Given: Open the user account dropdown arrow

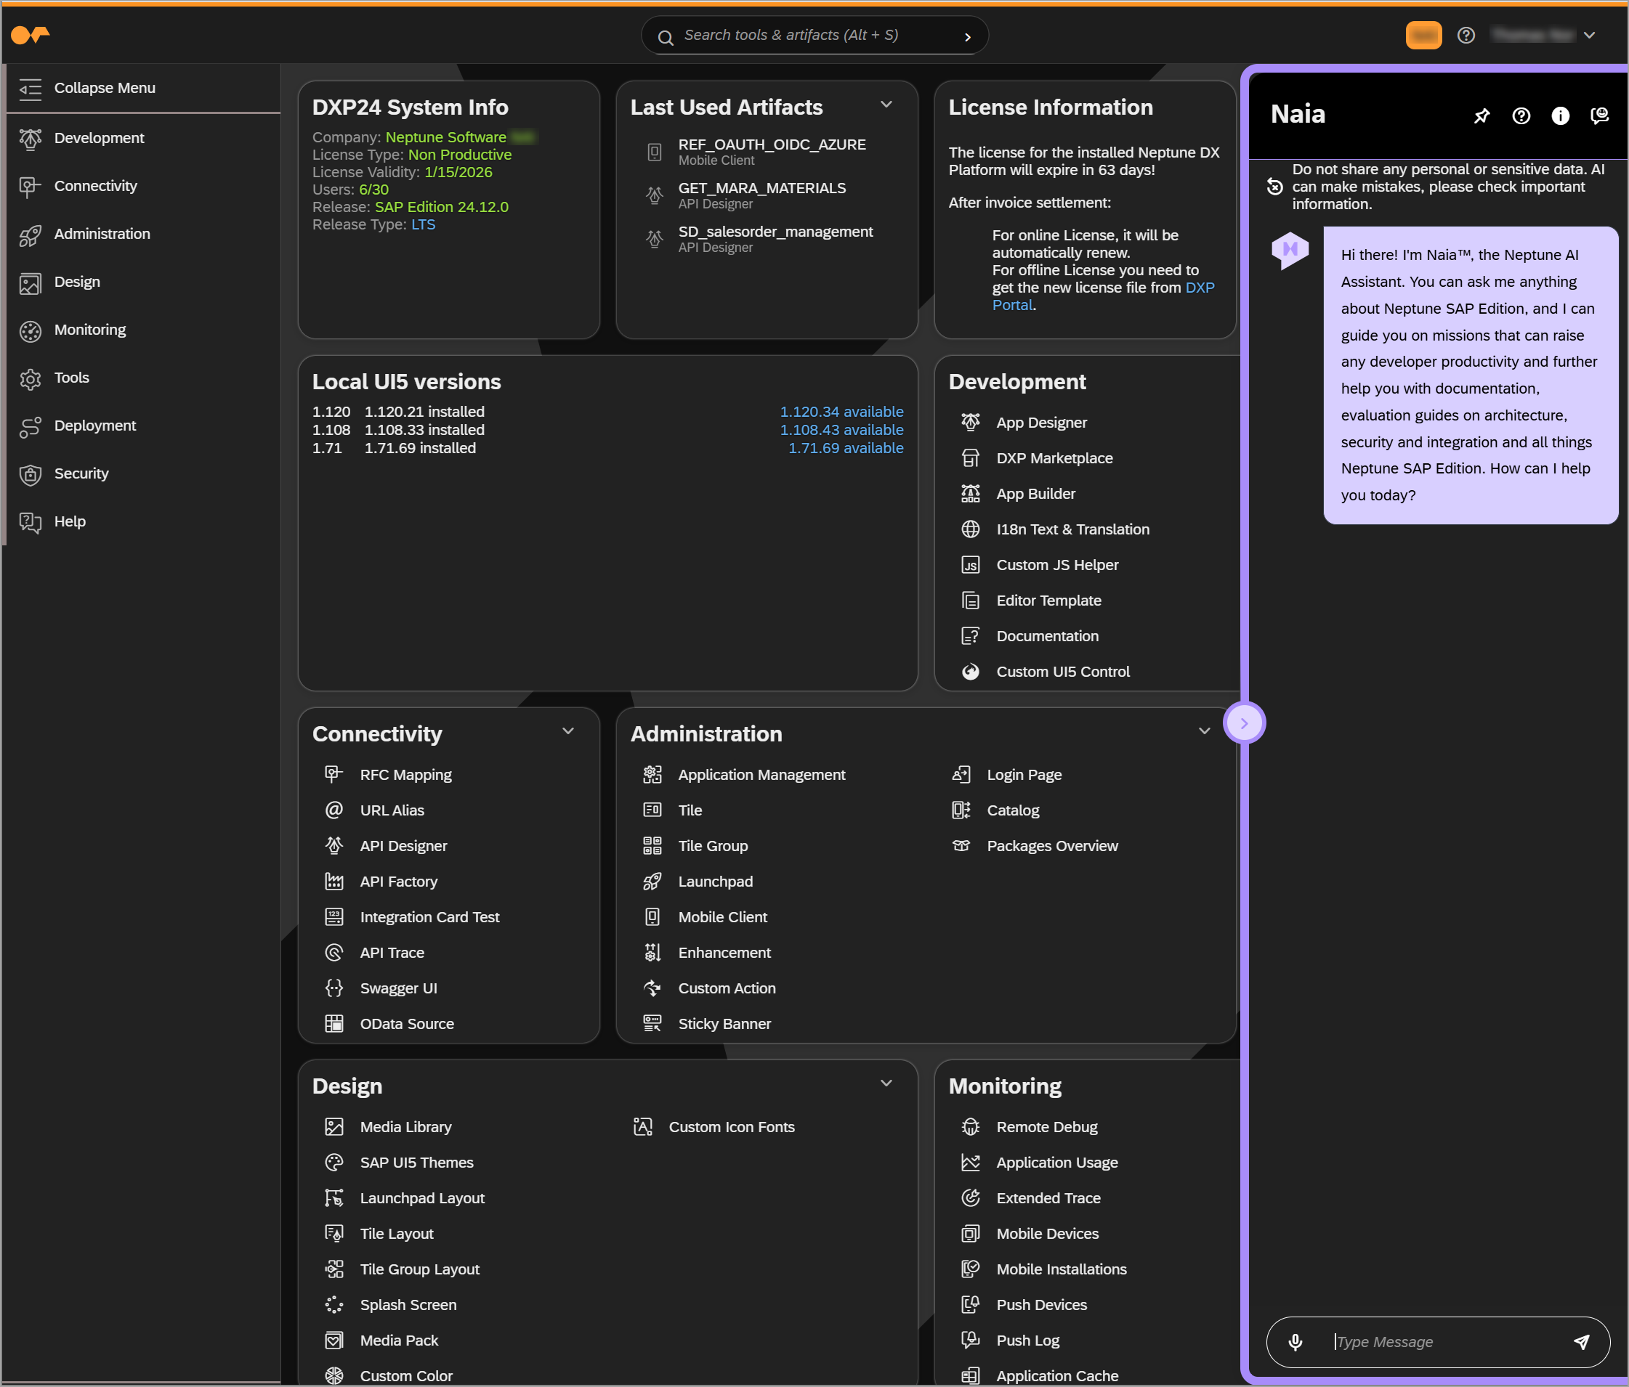Looking at the screenshot, I should [1589, 36].
